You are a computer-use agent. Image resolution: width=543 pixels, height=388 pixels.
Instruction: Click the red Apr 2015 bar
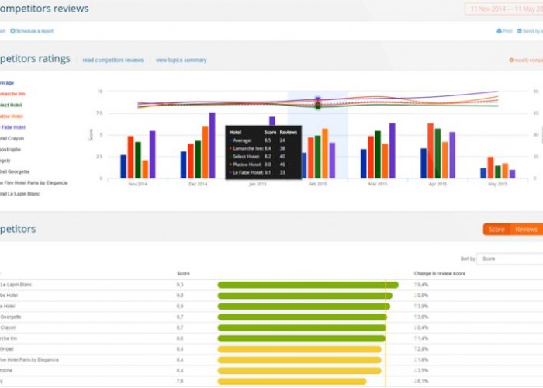[431, 151]
